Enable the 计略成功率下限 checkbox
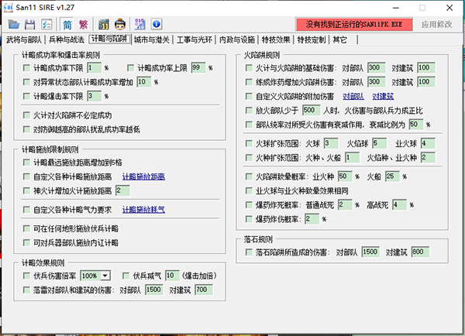Screen dimensions: 465x336 tap(27, 68)
